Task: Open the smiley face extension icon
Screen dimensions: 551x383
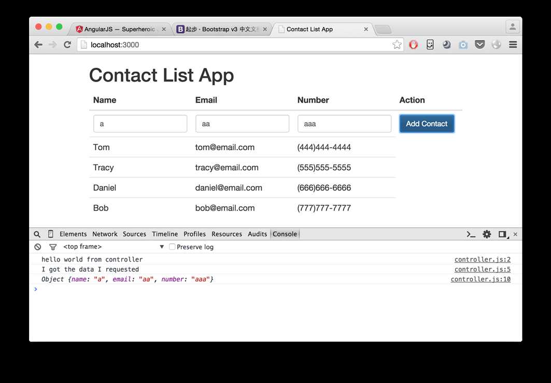Action: click(430, 45)
